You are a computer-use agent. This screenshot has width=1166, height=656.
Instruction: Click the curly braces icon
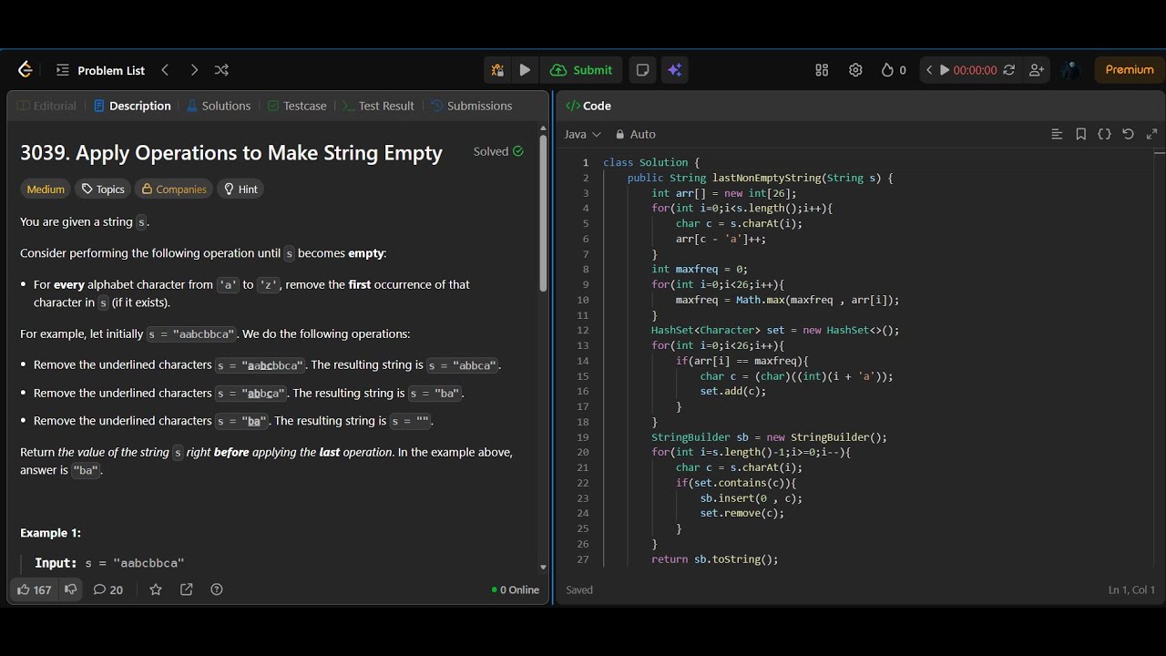pyautogui.click(x=1104, y=134)
